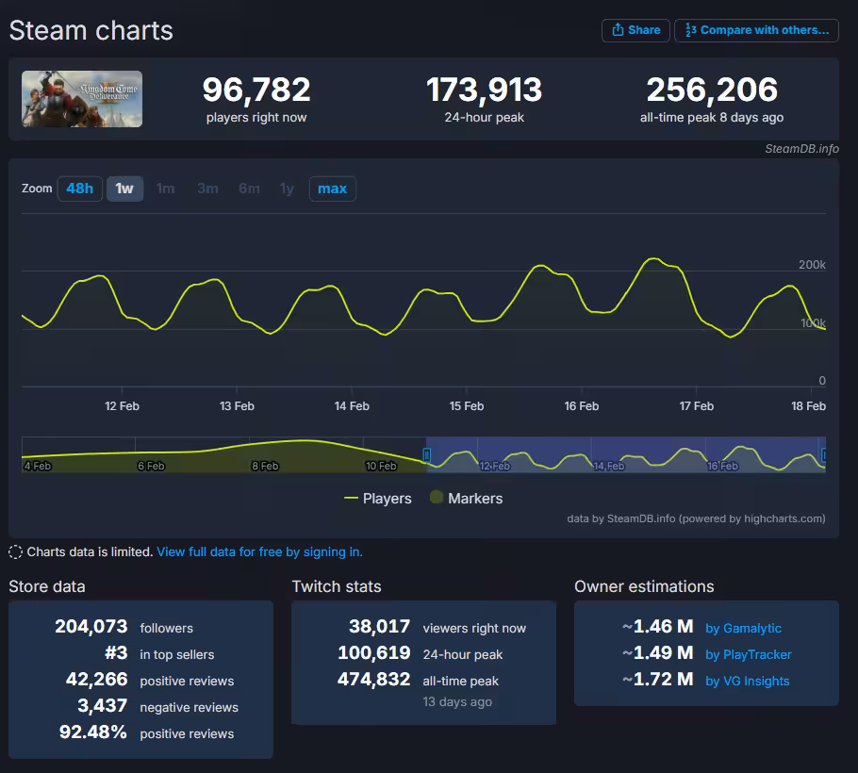Click the Twitch stats heading

point(337,586)
